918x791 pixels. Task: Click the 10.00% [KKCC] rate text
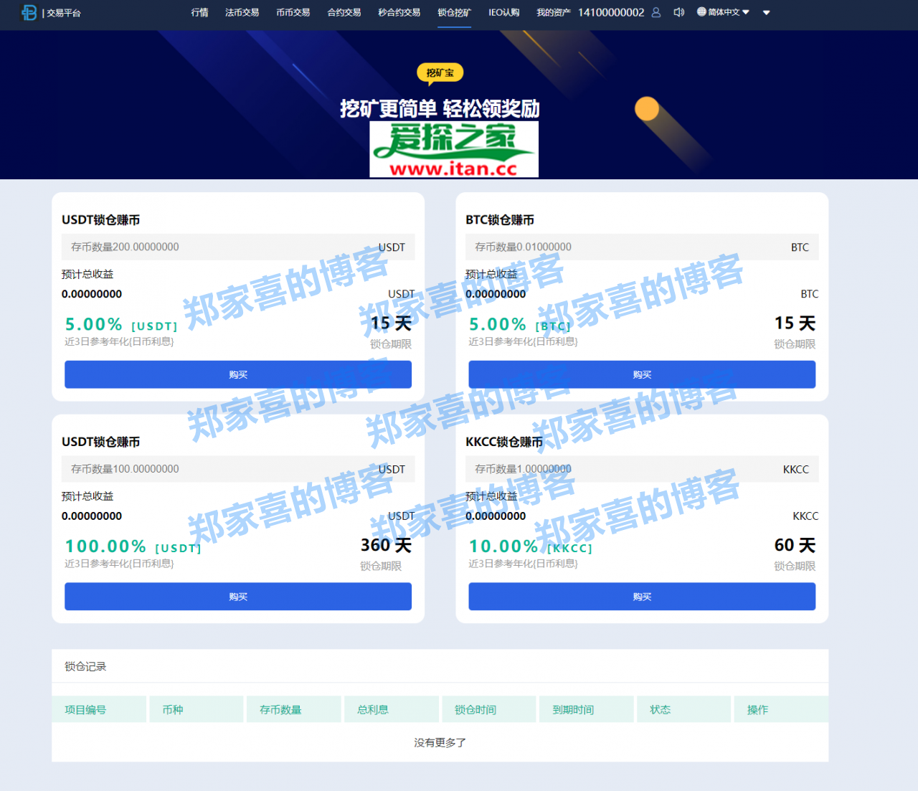click(531, 546)
